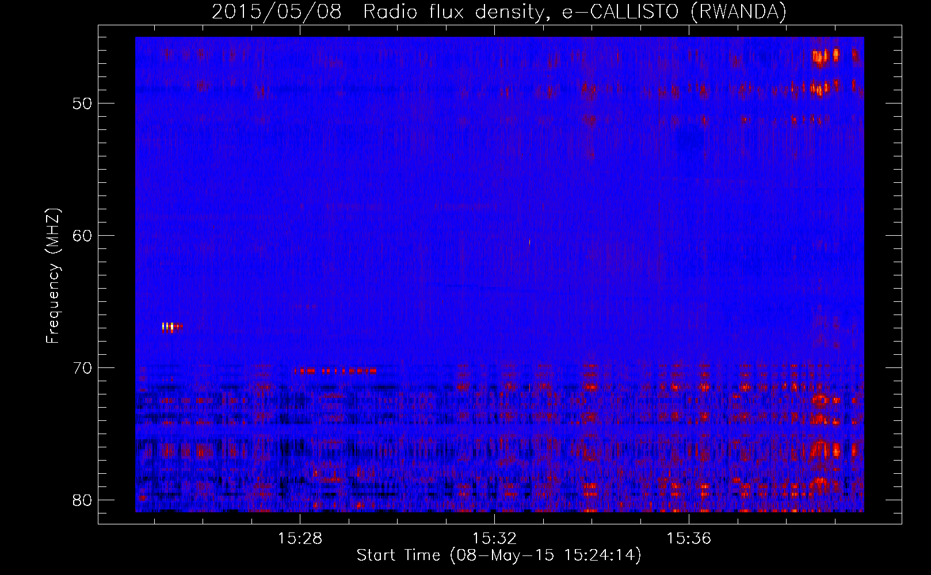Image resolution: width=931 pixels, height=575 pixels.
Task: Click the small orange spike near 60 MHz
Action: (529, 243)
